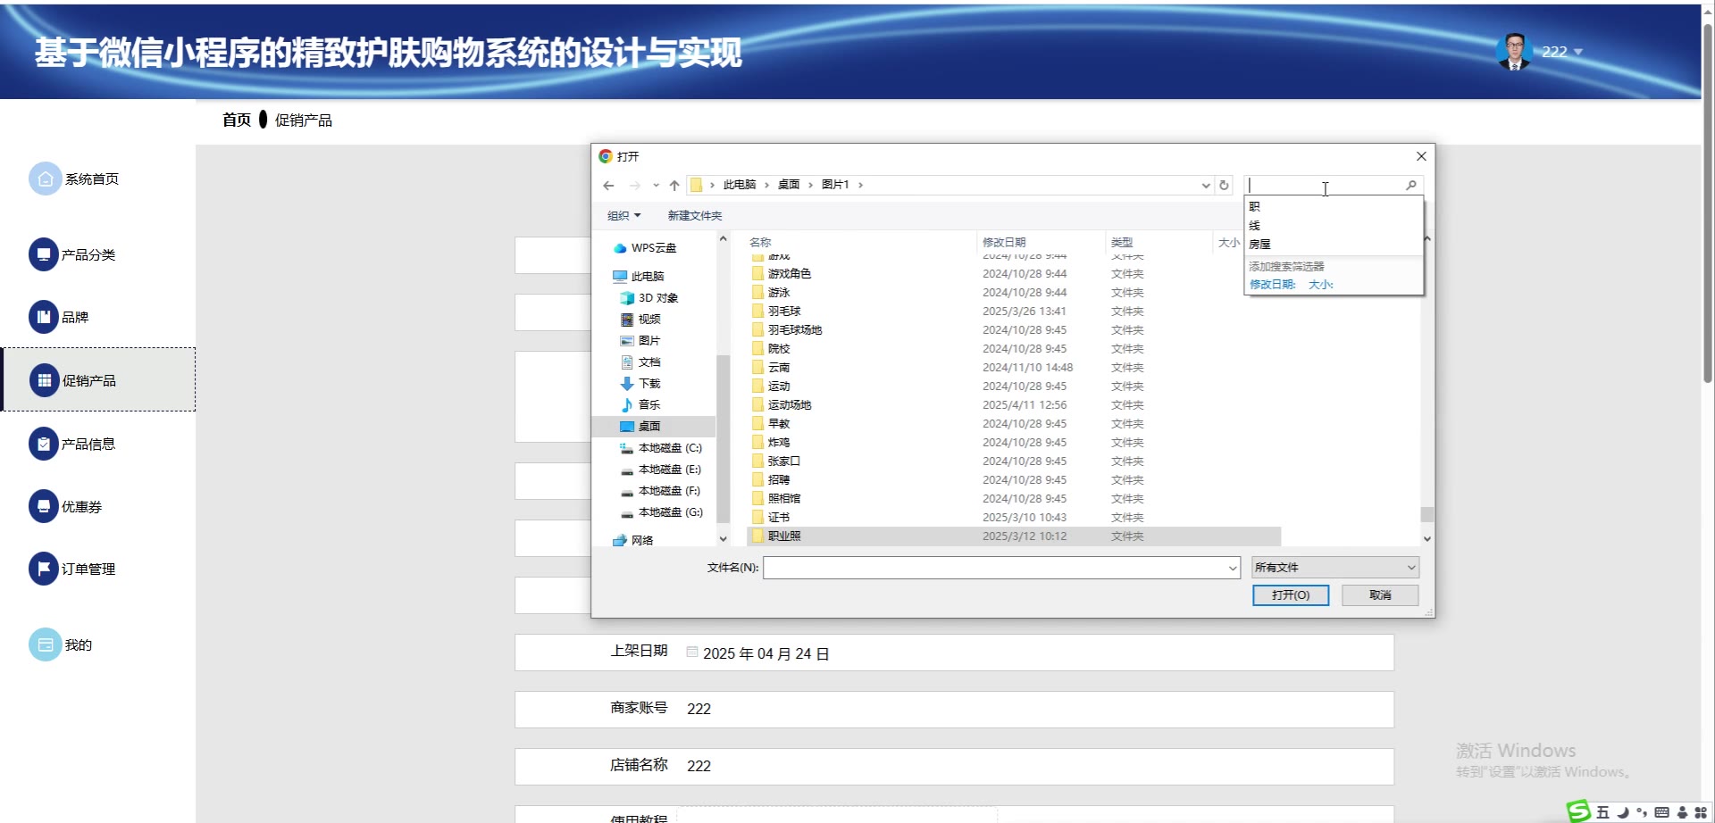Screen dimensions: 1715x823
Task: Open the 系统首页 sidebar icon
Action: 46,179
